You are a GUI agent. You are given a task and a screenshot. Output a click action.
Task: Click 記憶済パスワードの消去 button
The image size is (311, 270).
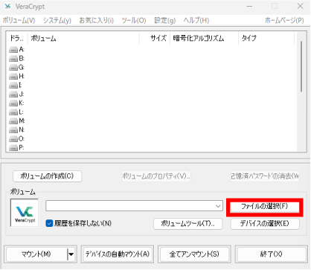click(265, 176)
